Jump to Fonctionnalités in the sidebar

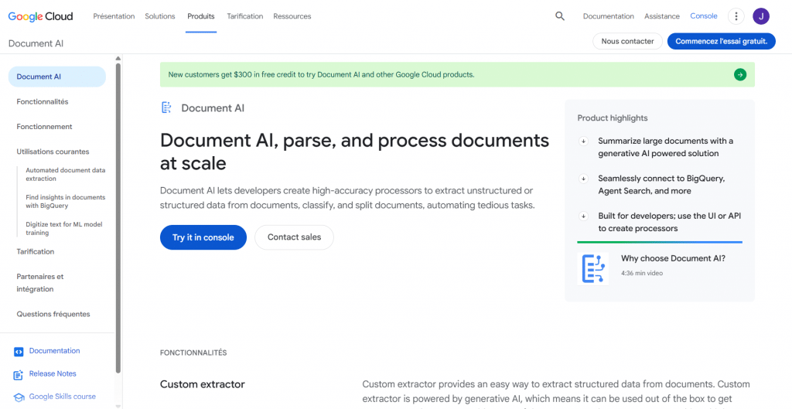pyautogui.click(x=43, y=101)
